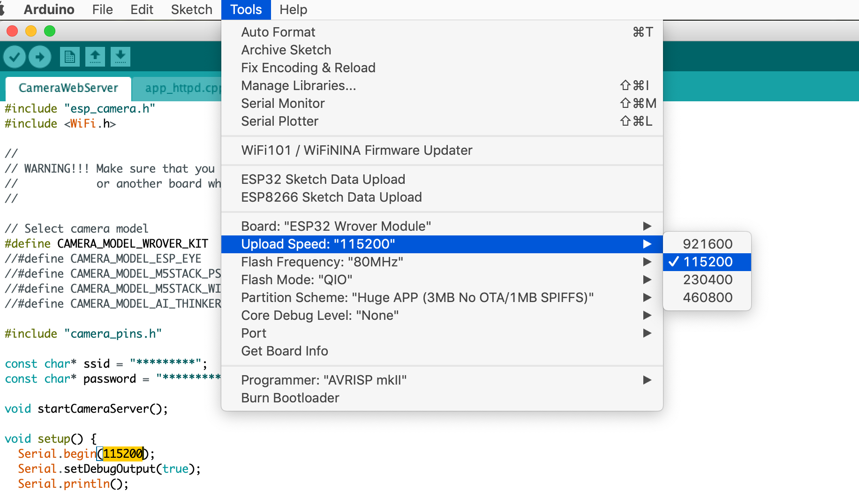The width and height of the screenshot is (859, 499).
Task: Expand the Port submenu
Action: point(442,333)
